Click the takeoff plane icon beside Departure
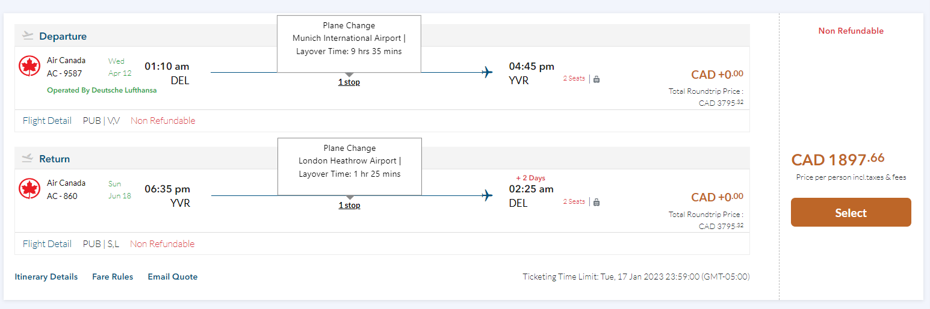The height and width of the screenshot is (309, 930). tap(28, 35)
